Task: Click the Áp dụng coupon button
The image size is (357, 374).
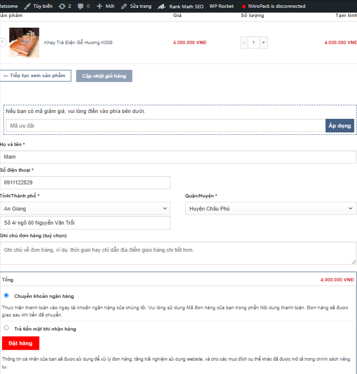Action: click(x=340, y=126)
